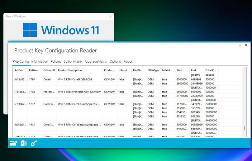Image resolution: width=252 pixels, height=161 pixels.
Task: Click the Profess... EditionID cell
Action: [x=49, y=92]
